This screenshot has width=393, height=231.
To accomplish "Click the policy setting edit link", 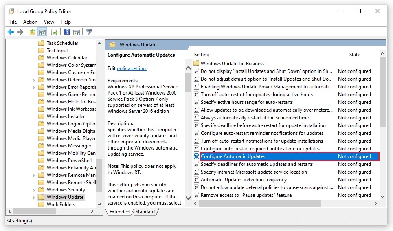I will tap(131, 68).
